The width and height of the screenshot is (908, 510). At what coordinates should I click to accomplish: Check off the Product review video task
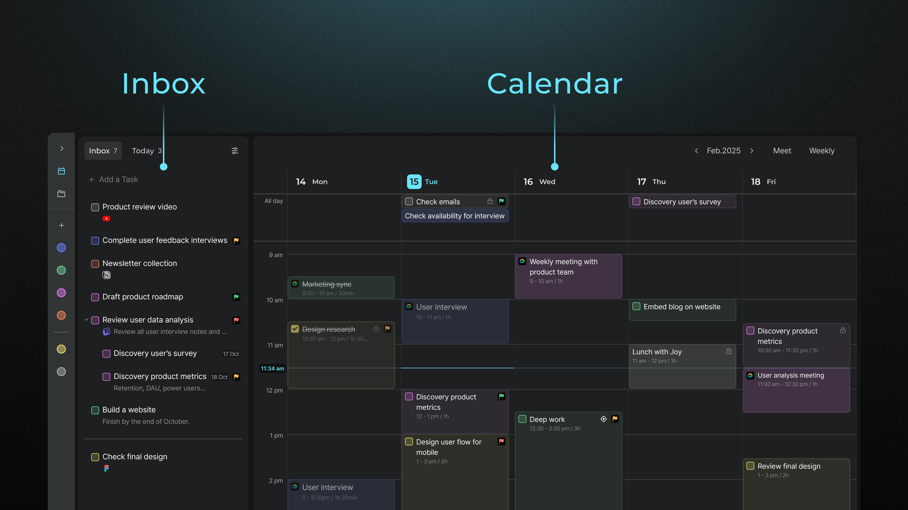95,207
